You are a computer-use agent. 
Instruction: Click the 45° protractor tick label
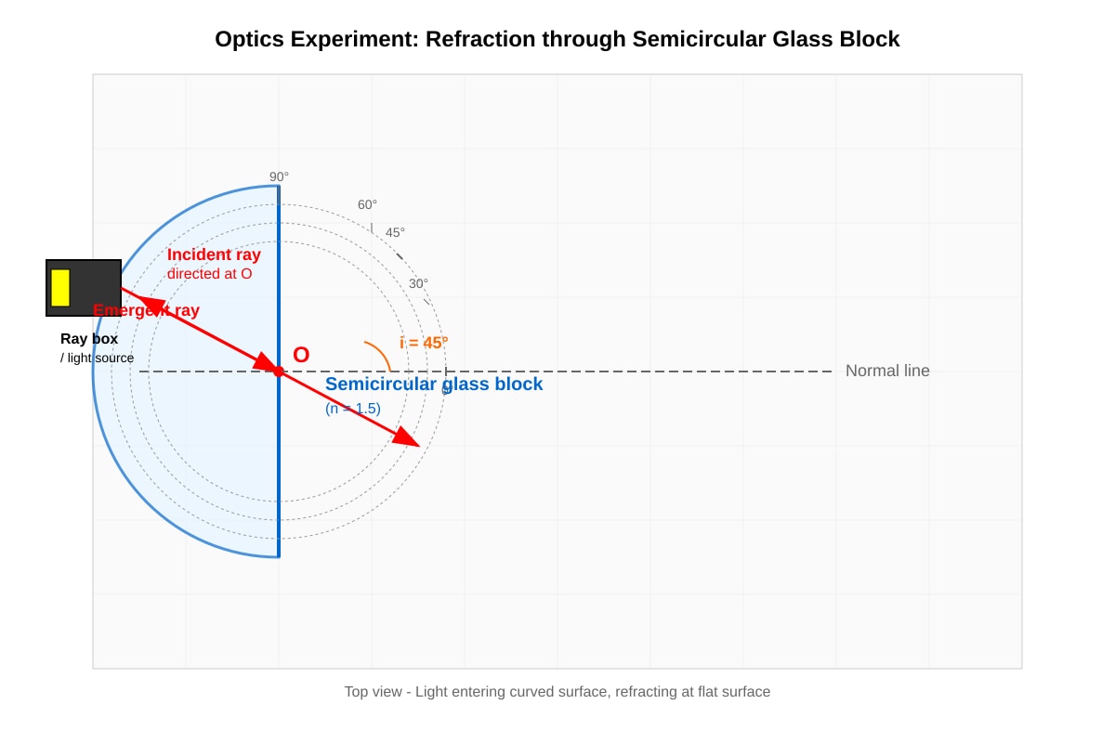[x=395, y=232]
